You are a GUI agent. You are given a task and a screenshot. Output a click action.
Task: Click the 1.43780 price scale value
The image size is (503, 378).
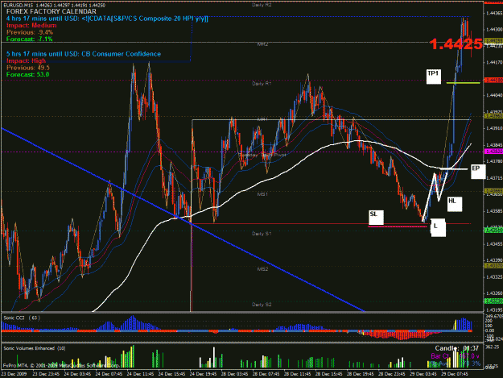[x=494, y=161]
